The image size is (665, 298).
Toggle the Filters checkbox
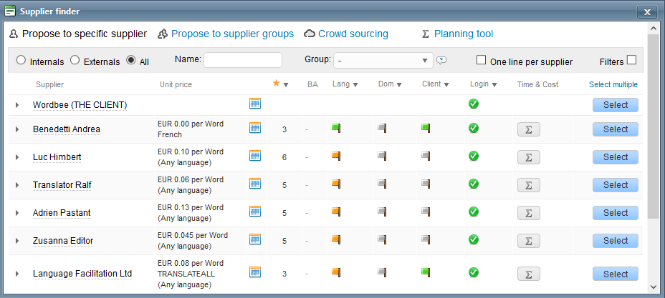[631, 60]
